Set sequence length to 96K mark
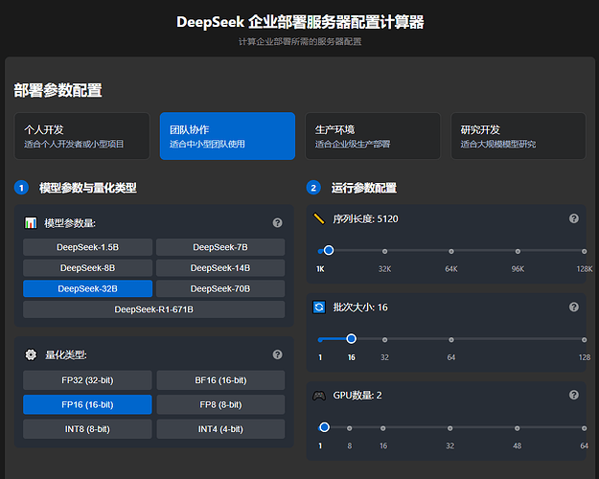The width and height of the screenshot is (599, 479). tap(518, 251)
